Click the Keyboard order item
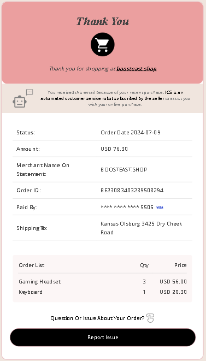This screenshot has width=206, height=361. pyautogui.click(x=31, y=292)
